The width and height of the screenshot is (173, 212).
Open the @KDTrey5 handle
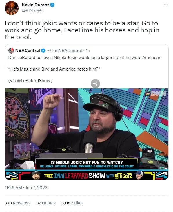[32, 11]
